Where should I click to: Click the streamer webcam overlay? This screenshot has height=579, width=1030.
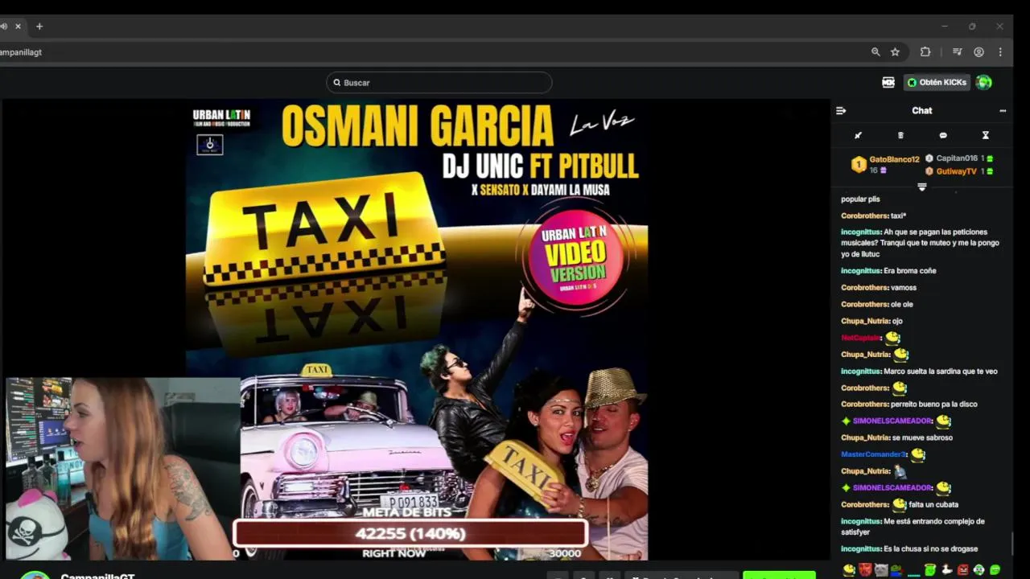pos(122,469)
